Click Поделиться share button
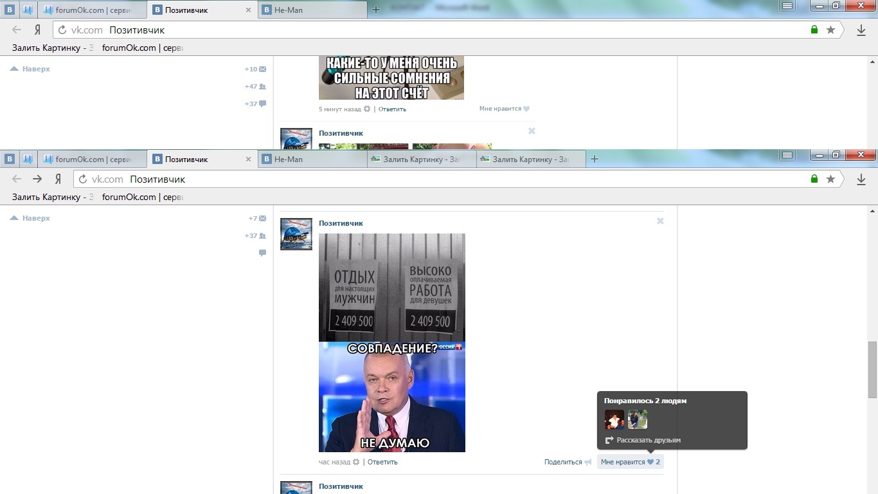This screenshot has height=494, width=878. coord(568,462)
